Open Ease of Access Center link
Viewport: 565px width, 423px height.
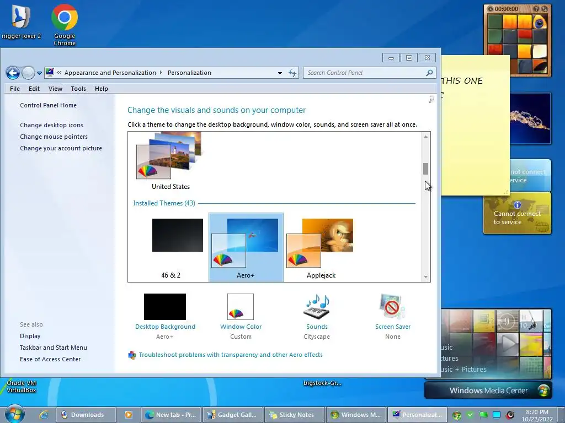pyautogui.click(x=50, y=359)
